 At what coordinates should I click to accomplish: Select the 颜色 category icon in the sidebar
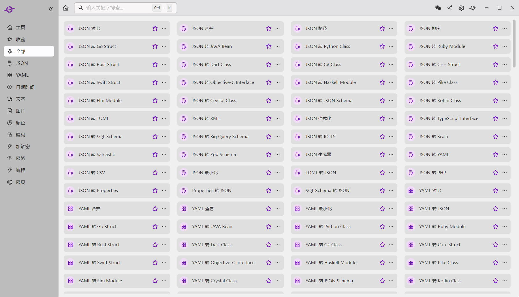pyautogui.click(x=10, y=123)
